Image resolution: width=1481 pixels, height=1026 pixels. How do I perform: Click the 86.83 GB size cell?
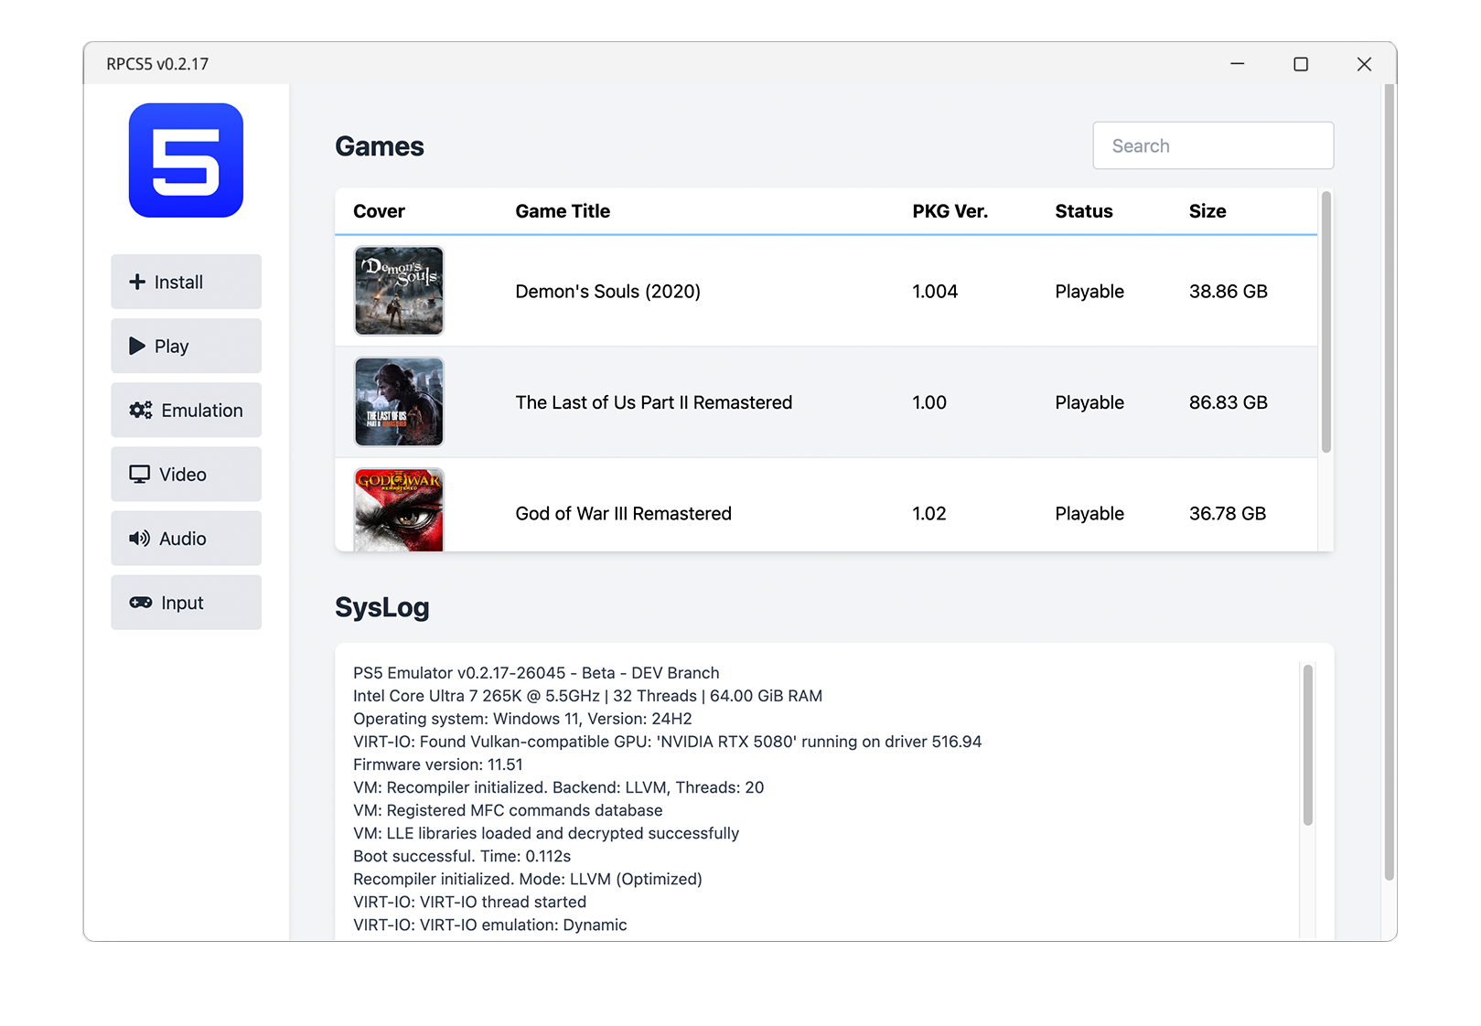click(x=1229, y=402)
